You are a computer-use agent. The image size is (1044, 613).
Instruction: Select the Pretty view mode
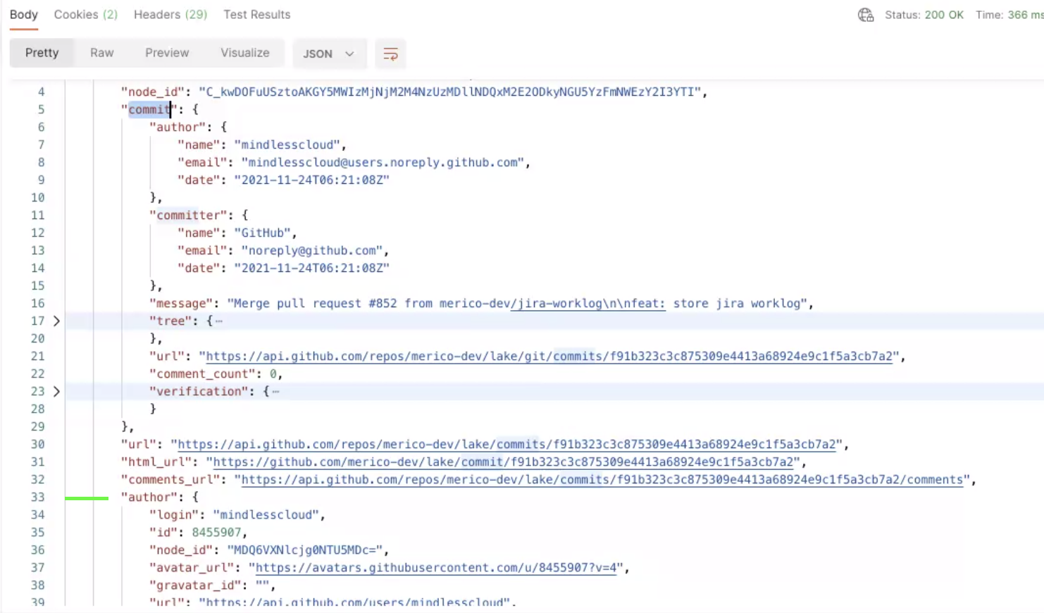tap(42, 53)
